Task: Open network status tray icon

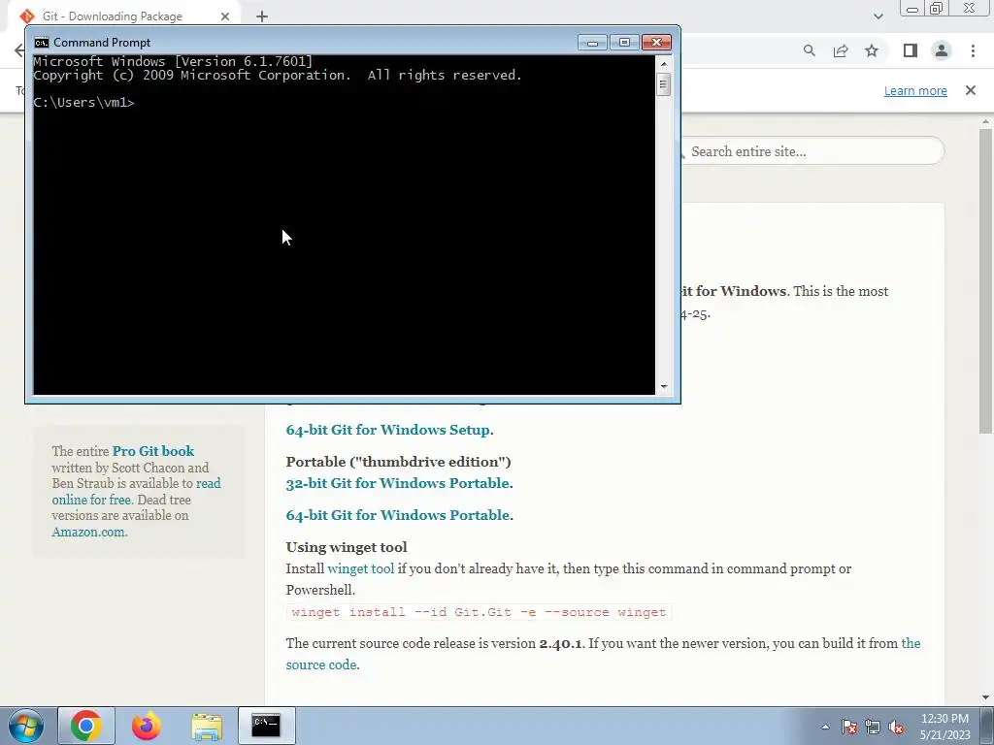Action: (873, 727)
